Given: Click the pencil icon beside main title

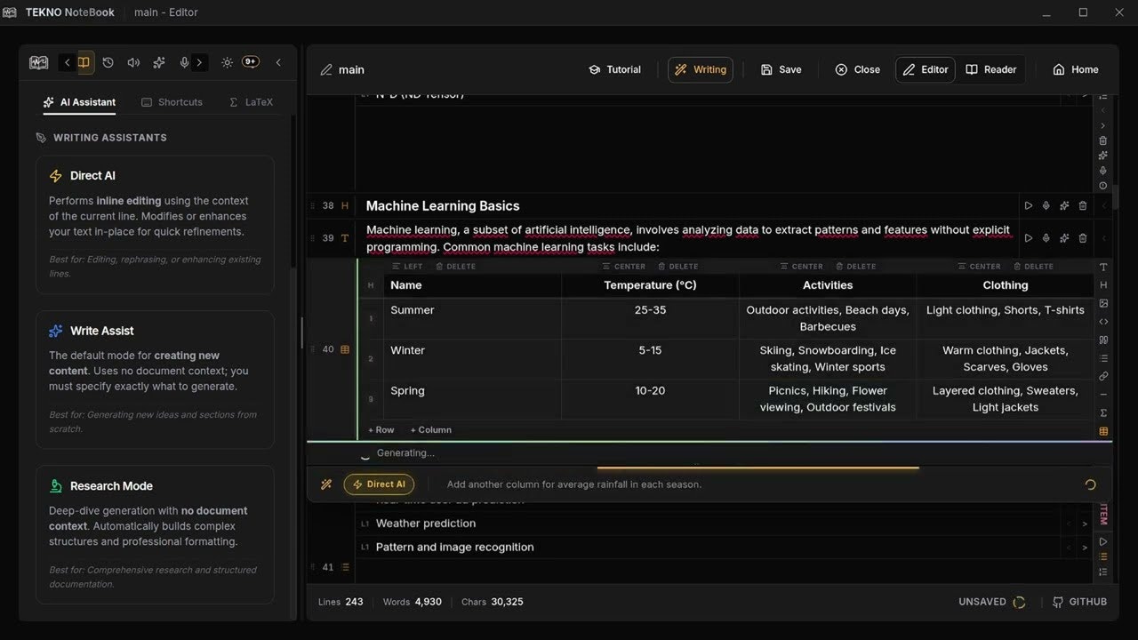Looking at the screenshot, I should (326, 69).
